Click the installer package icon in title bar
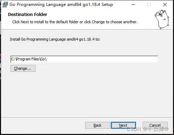The height and width of the screenshot is (135, 174). click(x=5, y=5)
